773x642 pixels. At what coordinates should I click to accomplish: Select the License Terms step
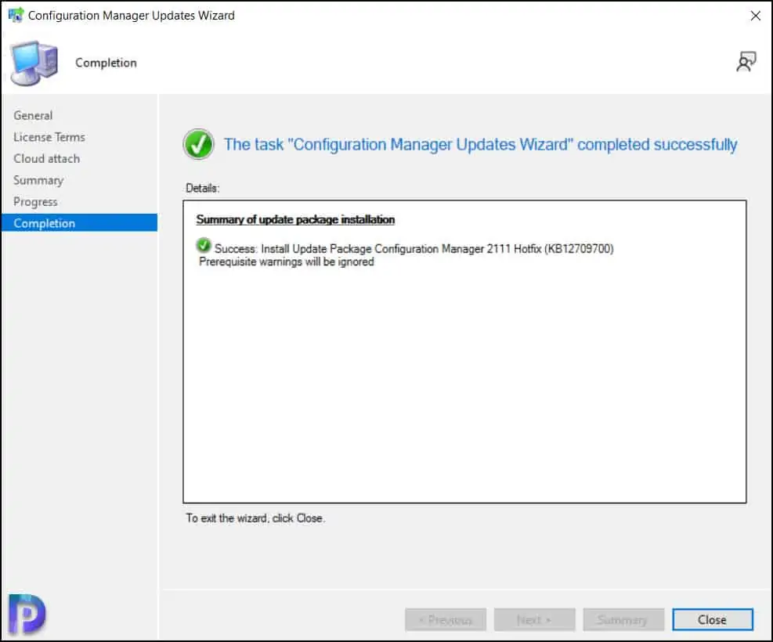click(x=49, y=137)
